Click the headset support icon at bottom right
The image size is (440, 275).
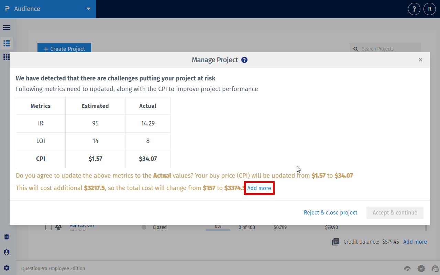(x=435, y=268)
